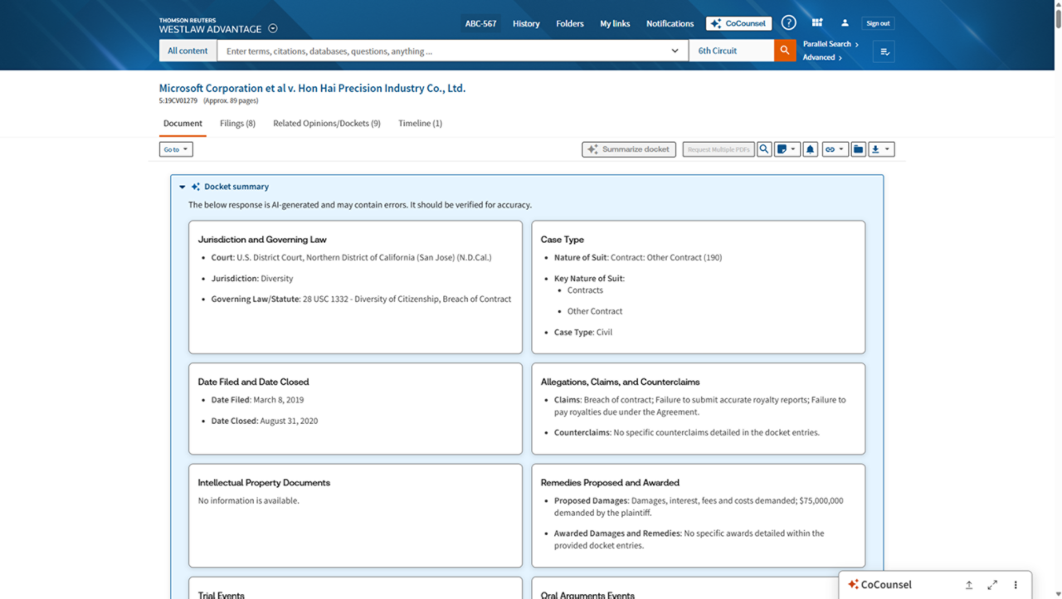Create an alert for this docket
The width and height of the screenshot is (1062, 599).
[810, 149]
